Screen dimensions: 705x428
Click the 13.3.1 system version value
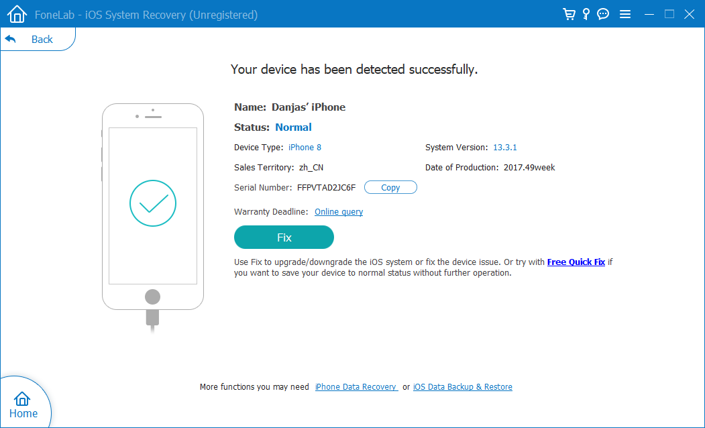click(506, 148)
